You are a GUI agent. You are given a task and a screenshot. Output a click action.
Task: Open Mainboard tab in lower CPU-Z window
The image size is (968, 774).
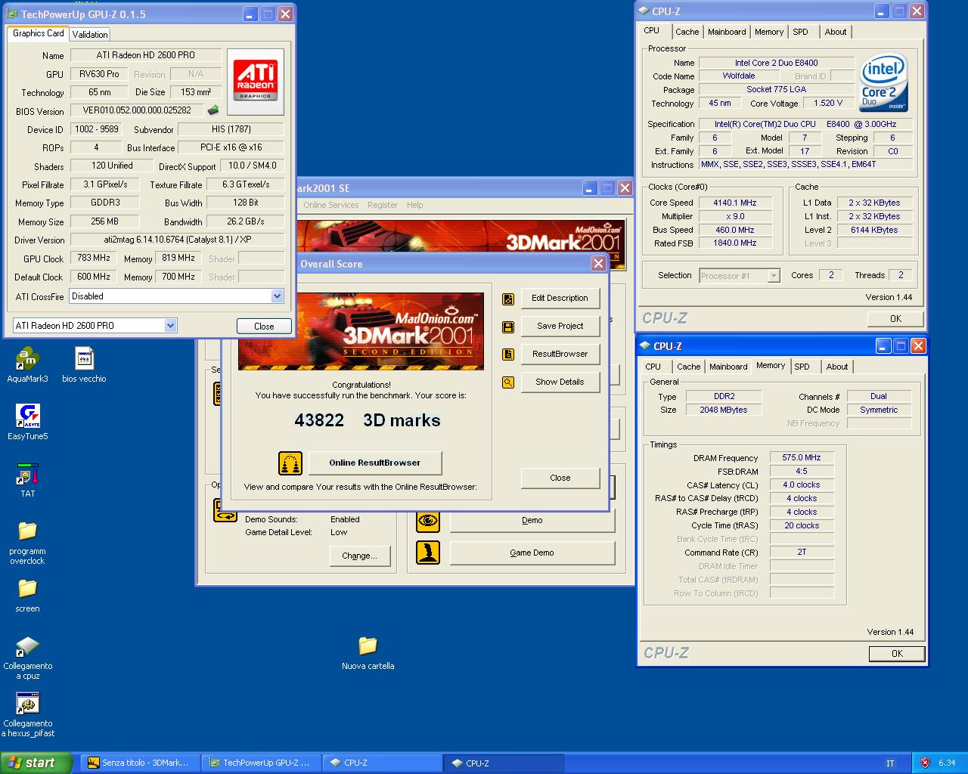pos(728,367)
